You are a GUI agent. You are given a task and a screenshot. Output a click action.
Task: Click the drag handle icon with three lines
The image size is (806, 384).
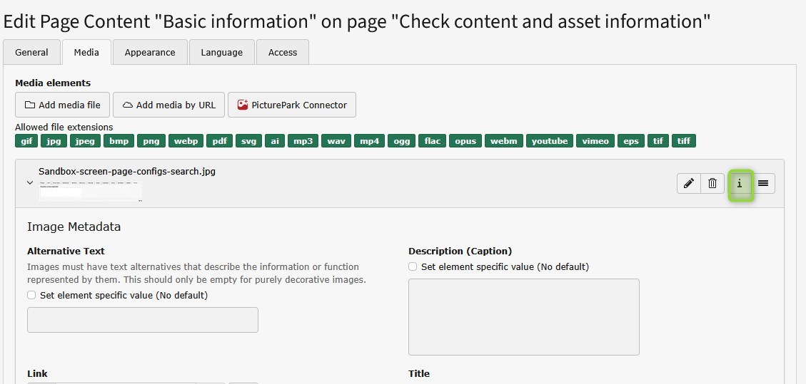[x=762, y=184]
